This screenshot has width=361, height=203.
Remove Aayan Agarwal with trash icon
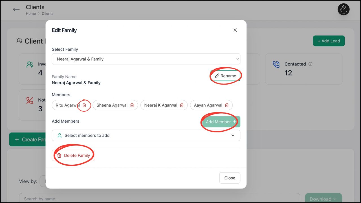227,105
